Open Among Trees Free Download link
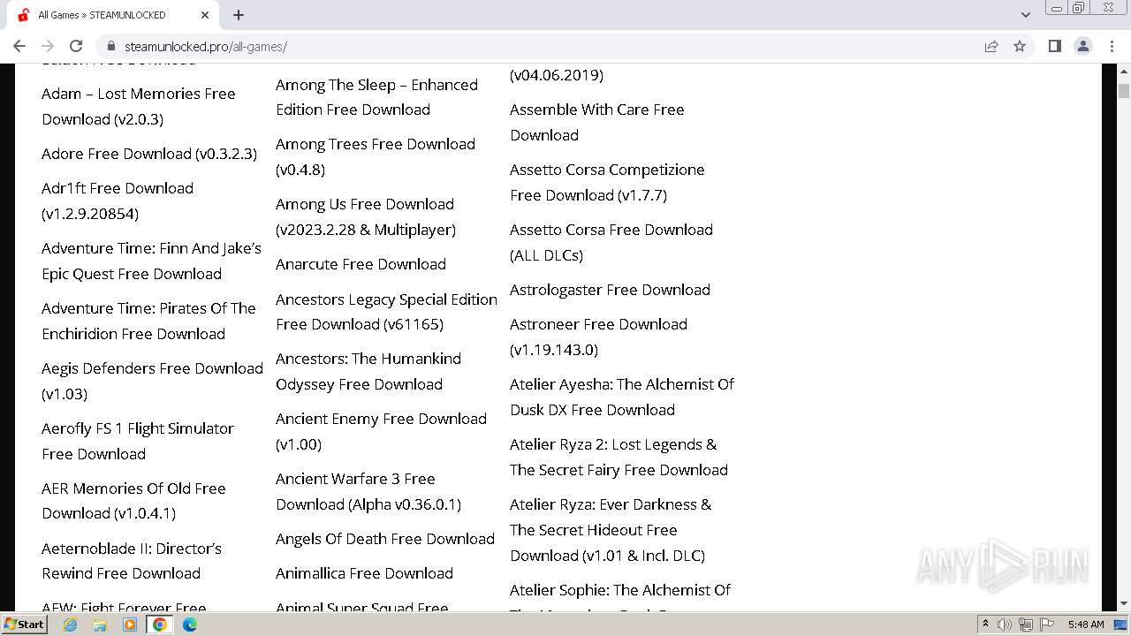 [x=376, y=156]
